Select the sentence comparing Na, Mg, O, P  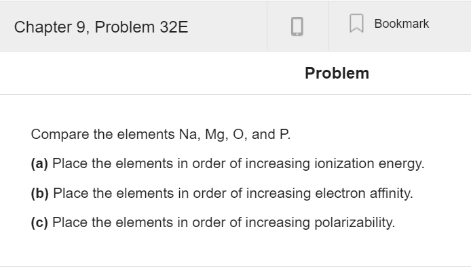click(161, 134)
